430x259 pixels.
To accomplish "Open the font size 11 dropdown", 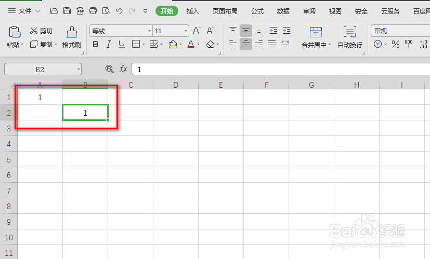I will click(x=186, y=31).
